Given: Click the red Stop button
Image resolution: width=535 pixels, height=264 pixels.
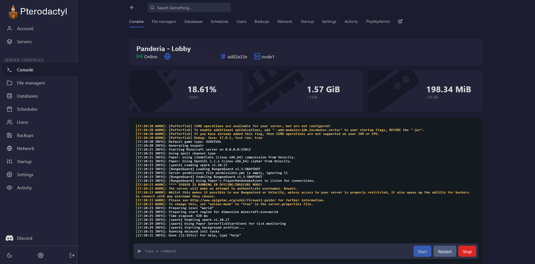Looking at the screenshot, I should 467,251.
